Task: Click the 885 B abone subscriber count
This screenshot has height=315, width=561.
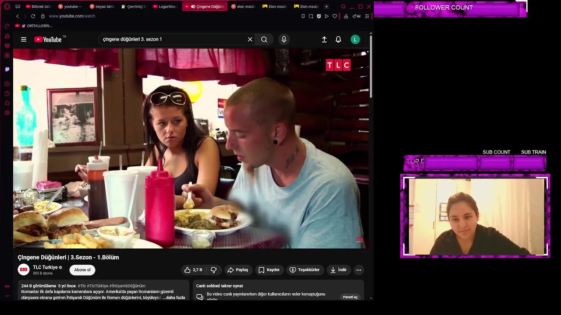Action: (x=43, y=273)
